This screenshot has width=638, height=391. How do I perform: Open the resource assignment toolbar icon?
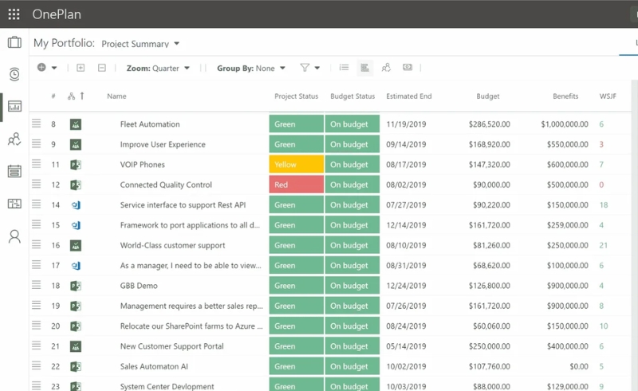tap(386, 68)
